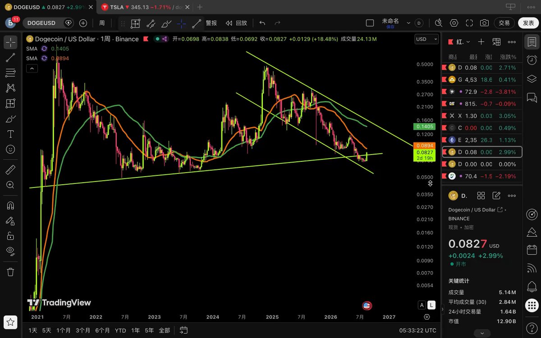Select the 70.4 watchlist row
The width and height of the screenshot is (541, 338).
(482, 176)
